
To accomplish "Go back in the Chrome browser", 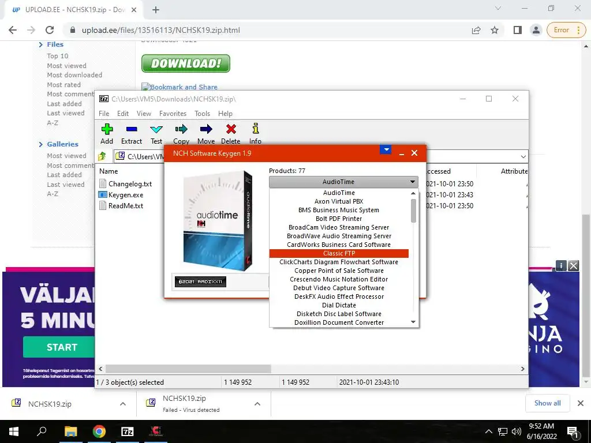I will pos(13,30).
